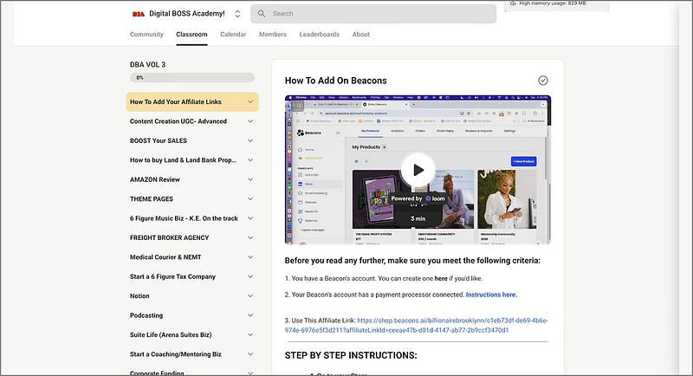Screen dimensions: 693x376
Task: Expand Suite Life (Arena Suites Biz) chevron
Action: coord(250,335)
